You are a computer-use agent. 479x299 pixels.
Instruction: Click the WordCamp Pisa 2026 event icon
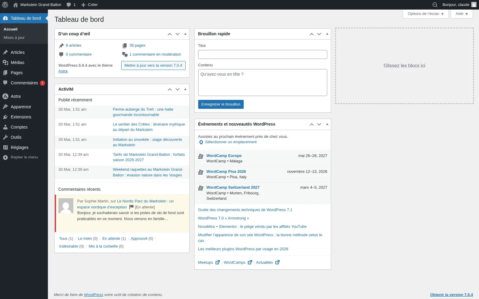201,172
